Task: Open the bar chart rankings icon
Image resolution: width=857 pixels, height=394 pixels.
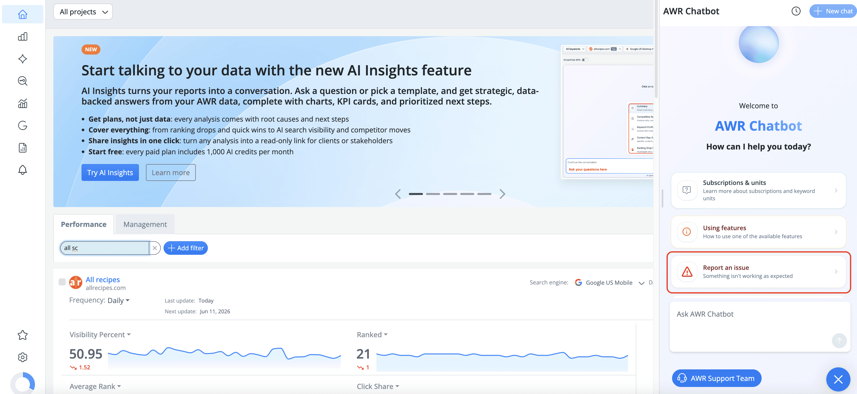Action: pos(23,36)
